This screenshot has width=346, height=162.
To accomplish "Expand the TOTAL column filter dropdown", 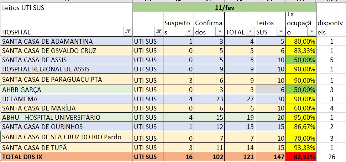I will pos(251,32).
